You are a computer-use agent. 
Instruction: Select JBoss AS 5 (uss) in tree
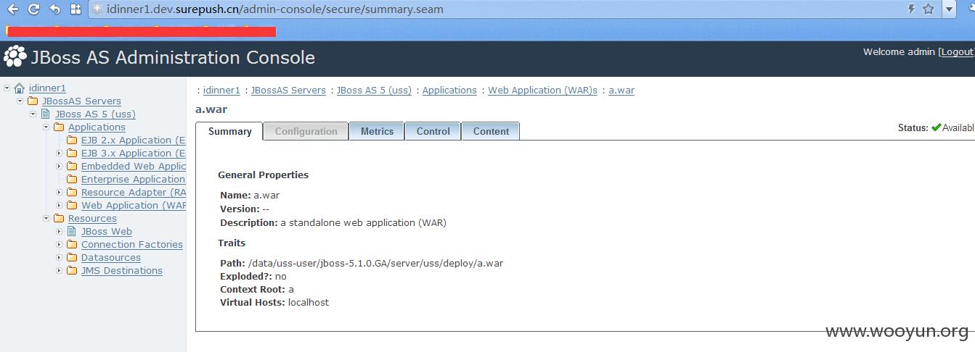(95, 114)
